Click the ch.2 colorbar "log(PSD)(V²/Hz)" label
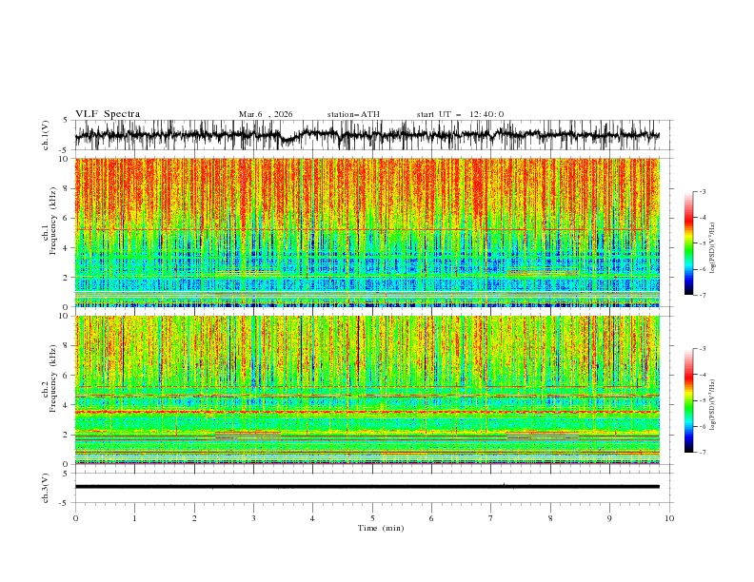Viewport: 754px width, 582px height. [713, 405]
